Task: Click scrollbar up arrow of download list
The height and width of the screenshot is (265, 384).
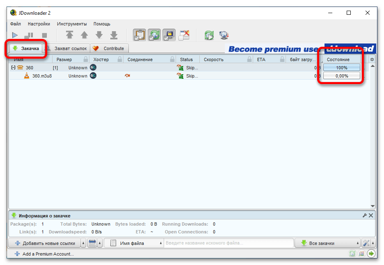Action: coord(373,66)
